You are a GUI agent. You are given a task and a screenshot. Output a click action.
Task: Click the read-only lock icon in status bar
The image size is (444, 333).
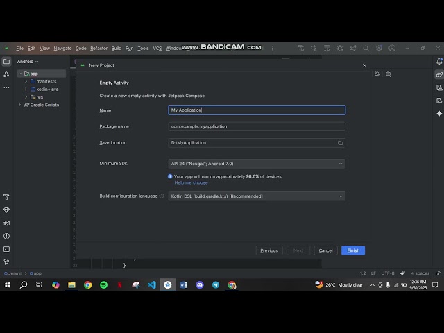[x=438, y=273]
